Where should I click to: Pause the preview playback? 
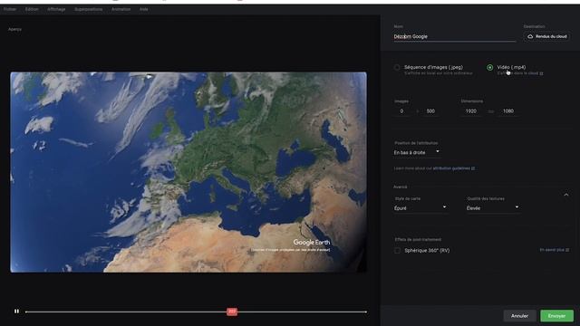pos(16,312)
